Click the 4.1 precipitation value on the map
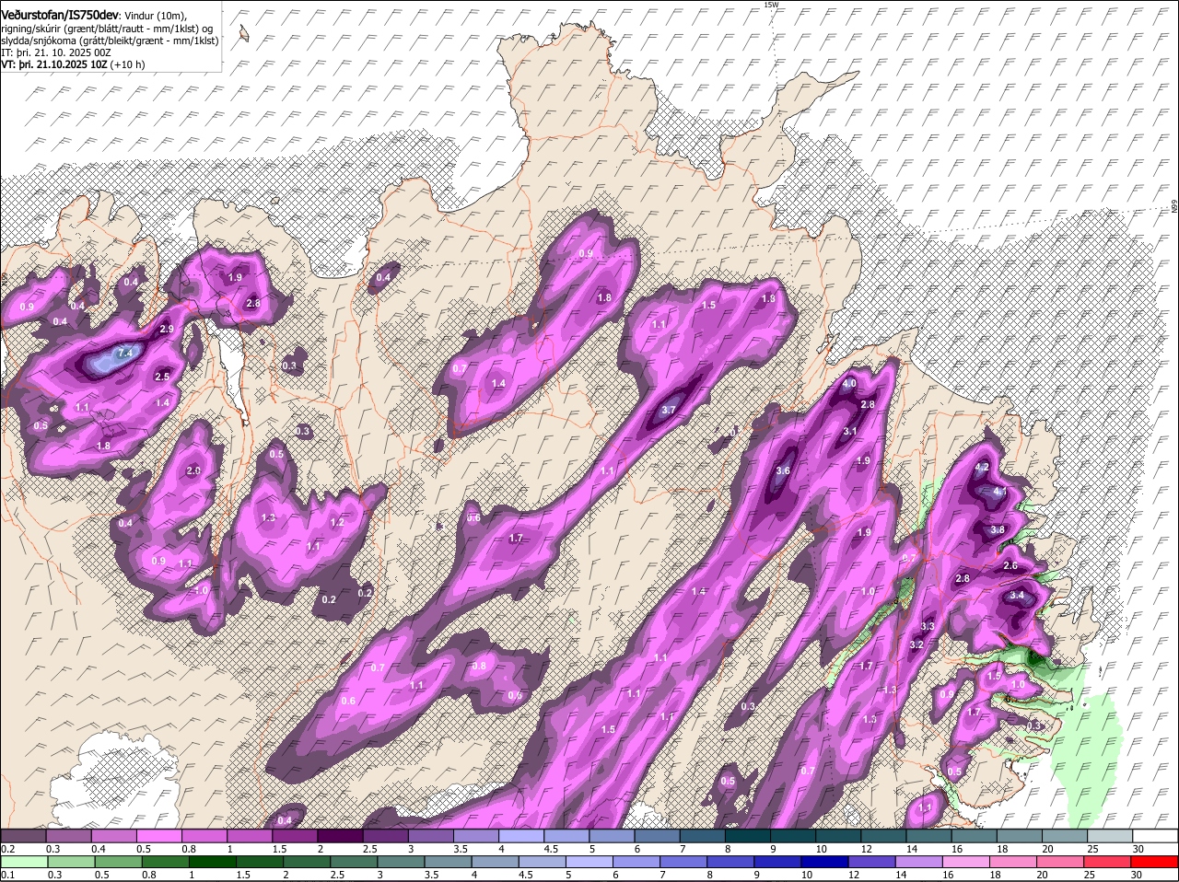The width and height of the screenshot is (1179, 882). (x=1000, y=493)
